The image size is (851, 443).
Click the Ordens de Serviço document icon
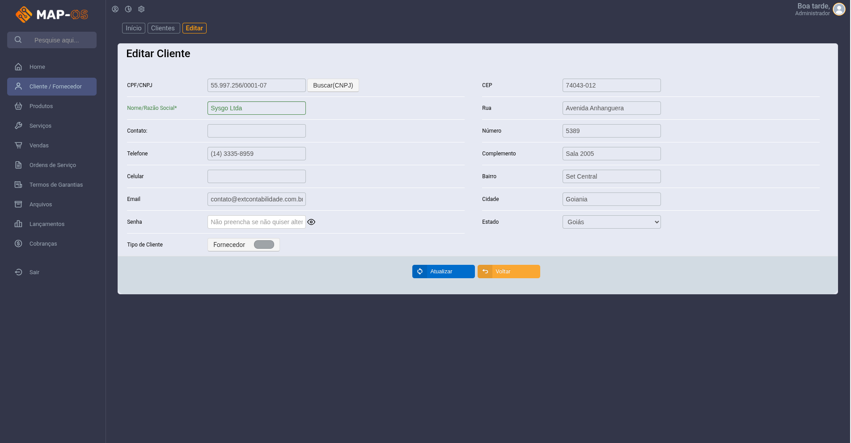click(18, 165)
